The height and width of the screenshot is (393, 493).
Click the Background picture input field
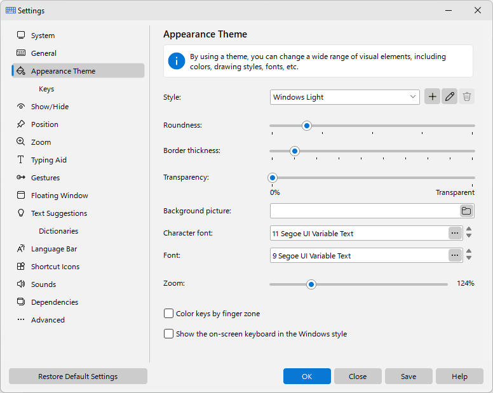tap(365, 211)
